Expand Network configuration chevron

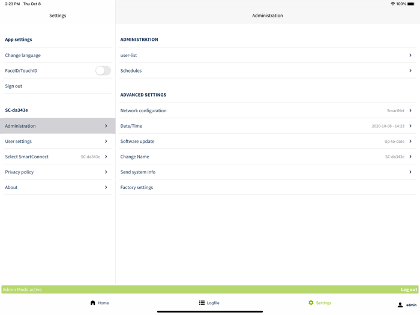tap(410, 110)
